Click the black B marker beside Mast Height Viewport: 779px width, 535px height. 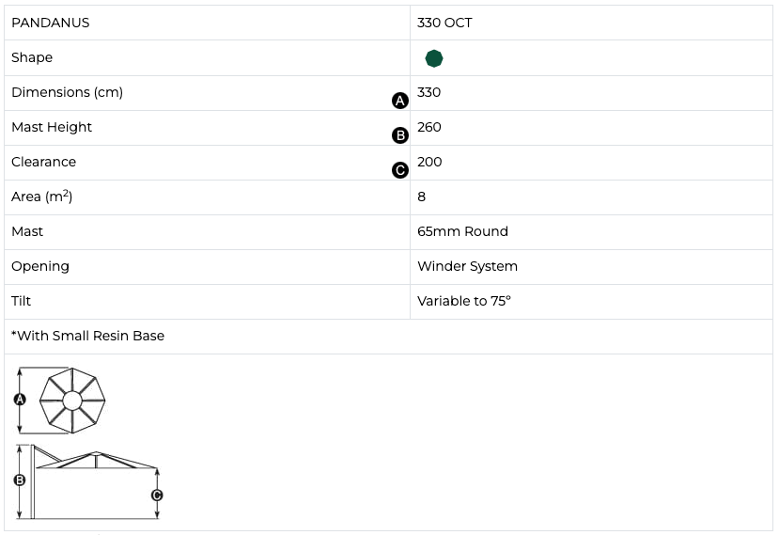[x=399, y=135]
